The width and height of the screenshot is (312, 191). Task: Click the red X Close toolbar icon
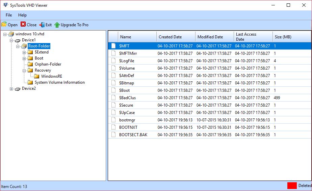coord(23,24)
